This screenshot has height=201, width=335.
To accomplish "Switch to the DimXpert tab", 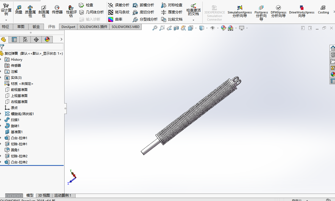I will click(x=68, y=27).
